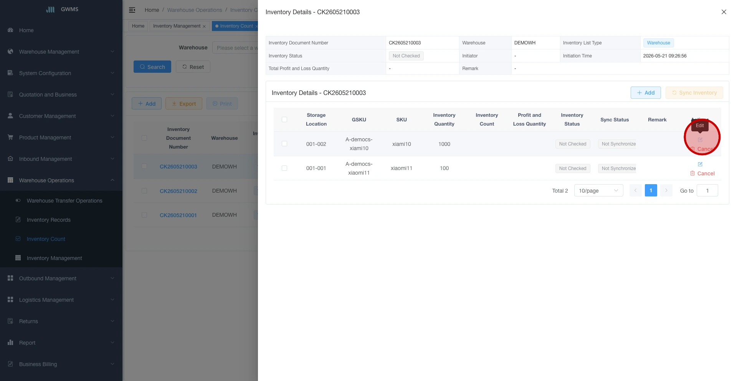
Task: Click the edit icon for the 001-002 row
Action: click(700, 140)
